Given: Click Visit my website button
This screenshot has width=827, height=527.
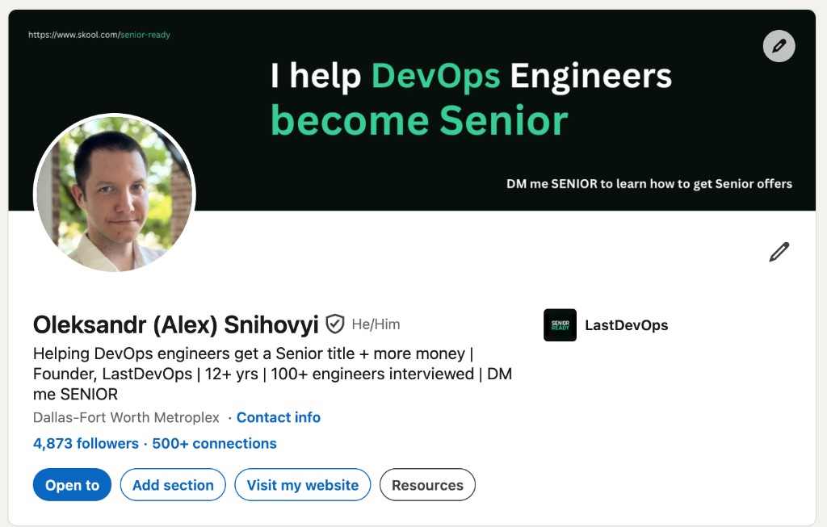Looking at the screenshot, I should point(303,485).
